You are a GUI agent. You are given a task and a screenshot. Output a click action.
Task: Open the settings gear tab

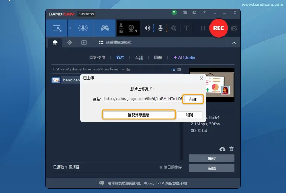tap(69, 43)
